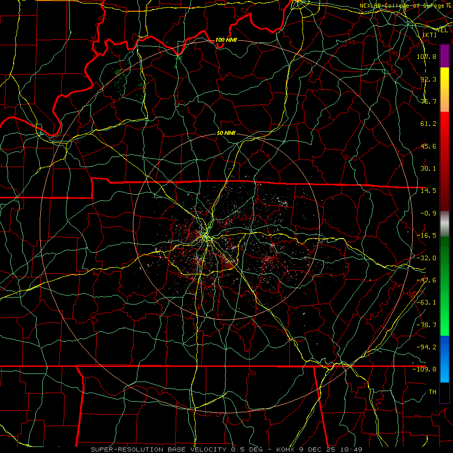Click the 92.3 legend value
The height and width of the screenshot is (453, 453).
(x=428, y=79)
